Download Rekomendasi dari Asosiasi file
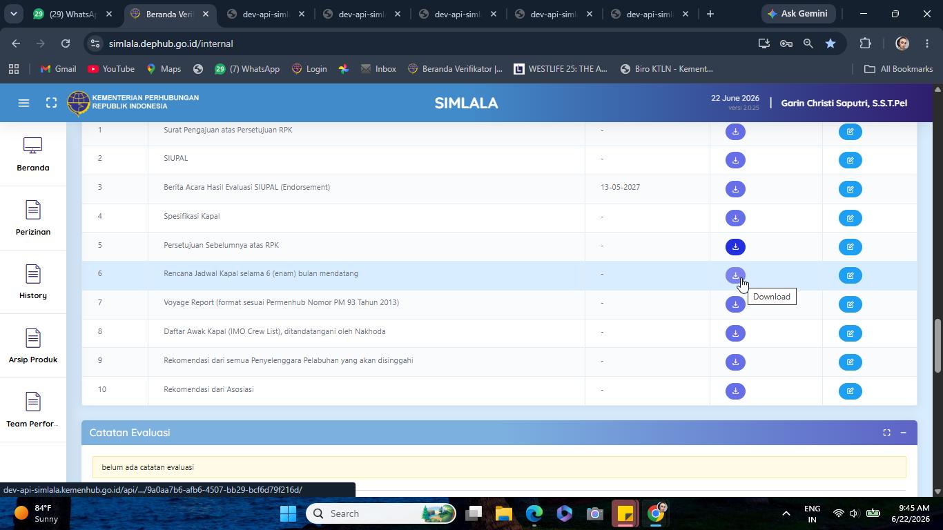 coord(735,391)
